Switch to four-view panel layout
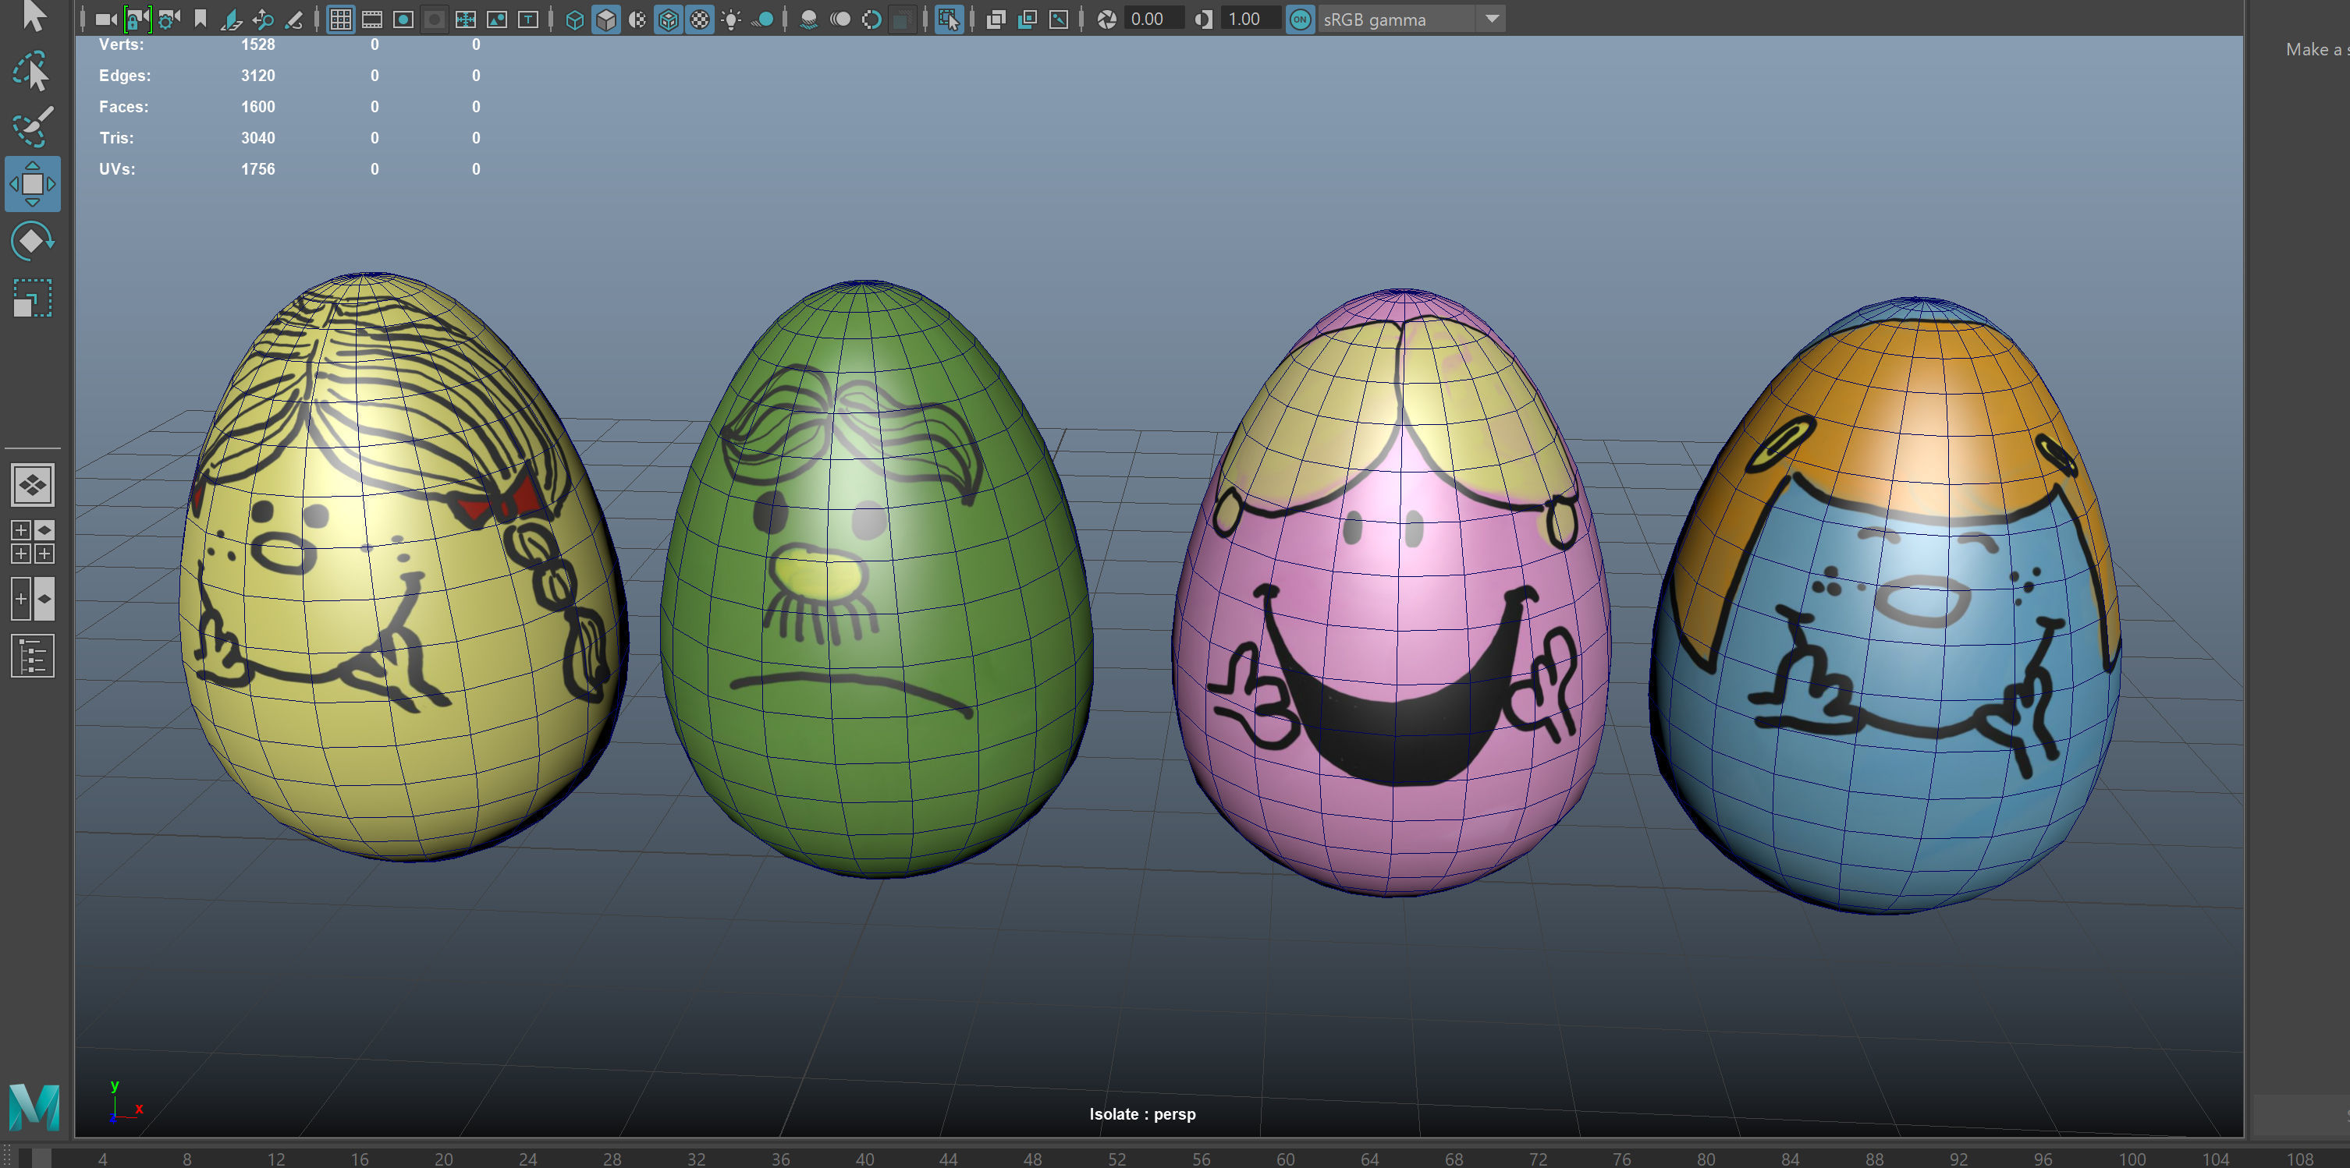Screen dimensions: 2350x1168 click(33, 542)
